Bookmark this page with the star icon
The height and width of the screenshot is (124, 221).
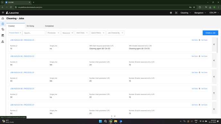click(194, 7)
